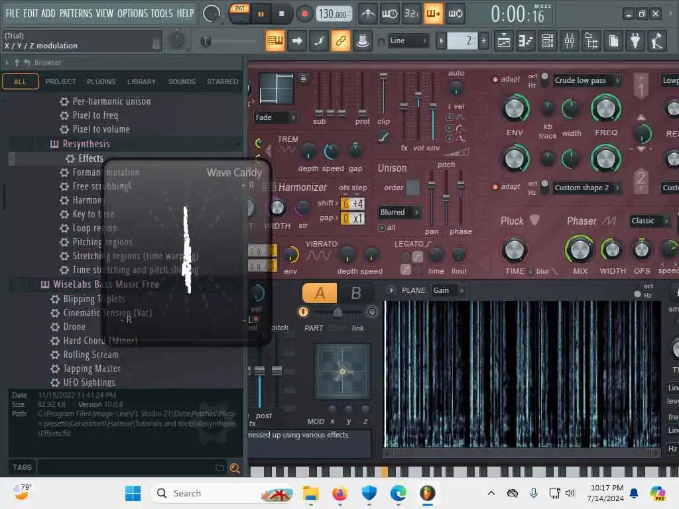
Task: Select Harmor part B
Action: point(355,293)
